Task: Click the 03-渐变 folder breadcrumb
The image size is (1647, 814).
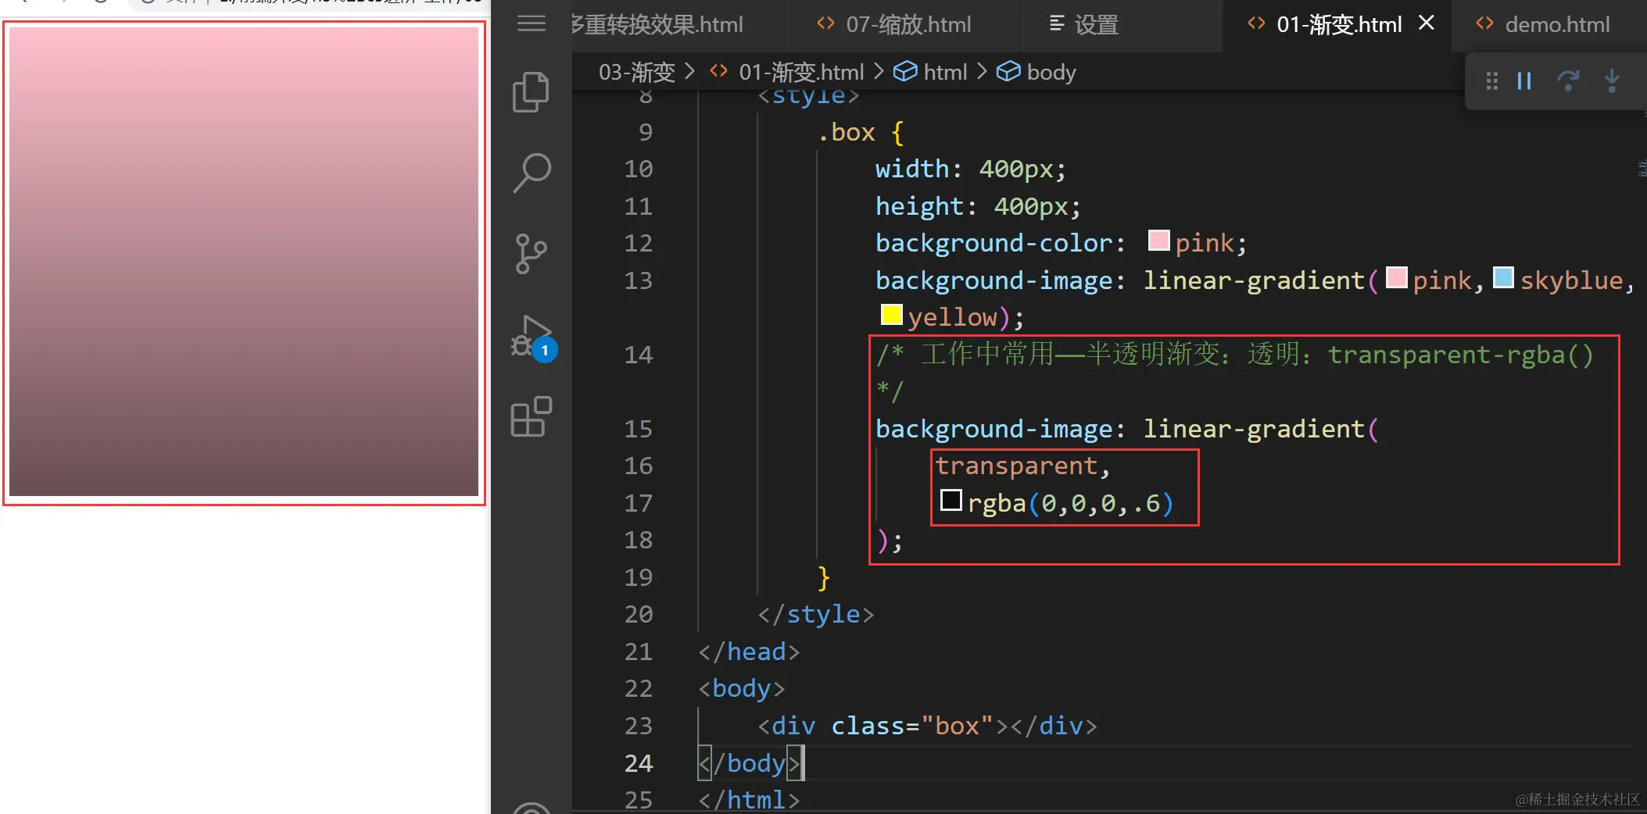Action: coord(637,72)
